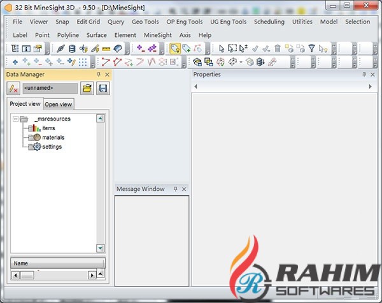Image resolution: width=382 pixels, height=303 pixels.
Task: Select the materials folder in the tree
Action: pyautogui.click(x=46, y=137)
